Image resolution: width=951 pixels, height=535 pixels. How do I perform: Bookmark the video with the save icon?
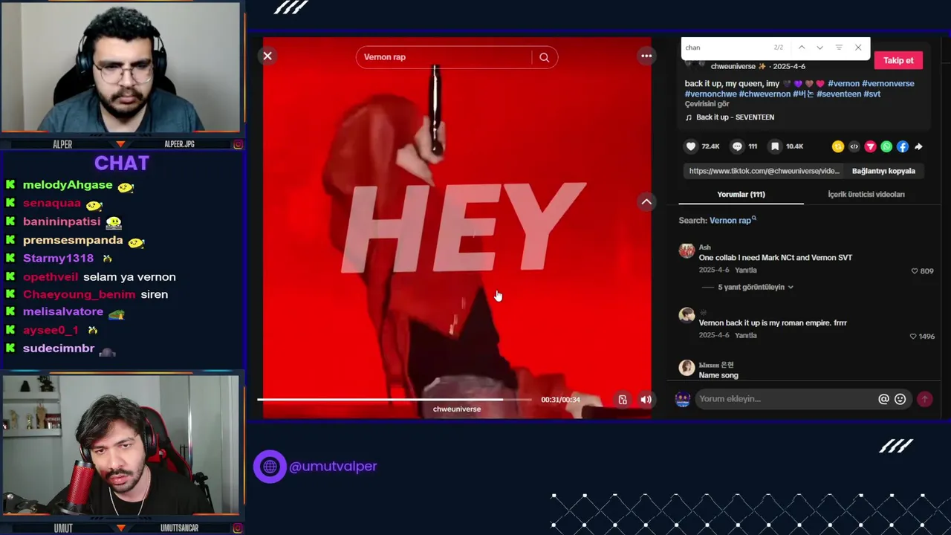point(775,146)
